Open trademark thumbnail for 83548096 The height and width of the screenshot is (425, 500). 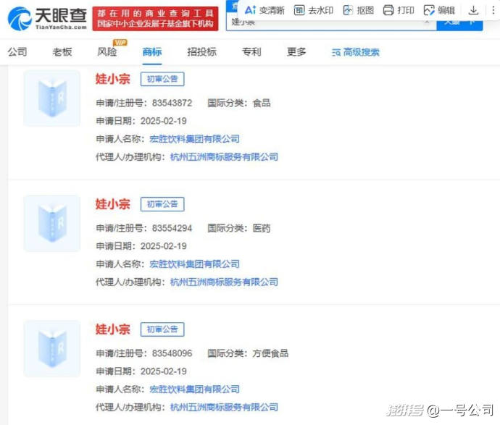point(52,349)
